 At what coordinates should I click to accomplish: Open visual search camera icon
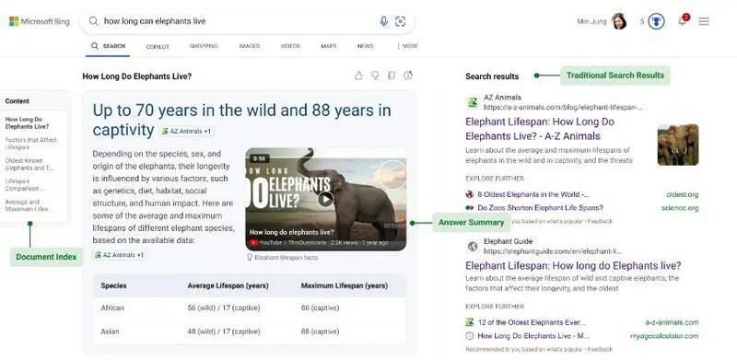tap(400, 21)
